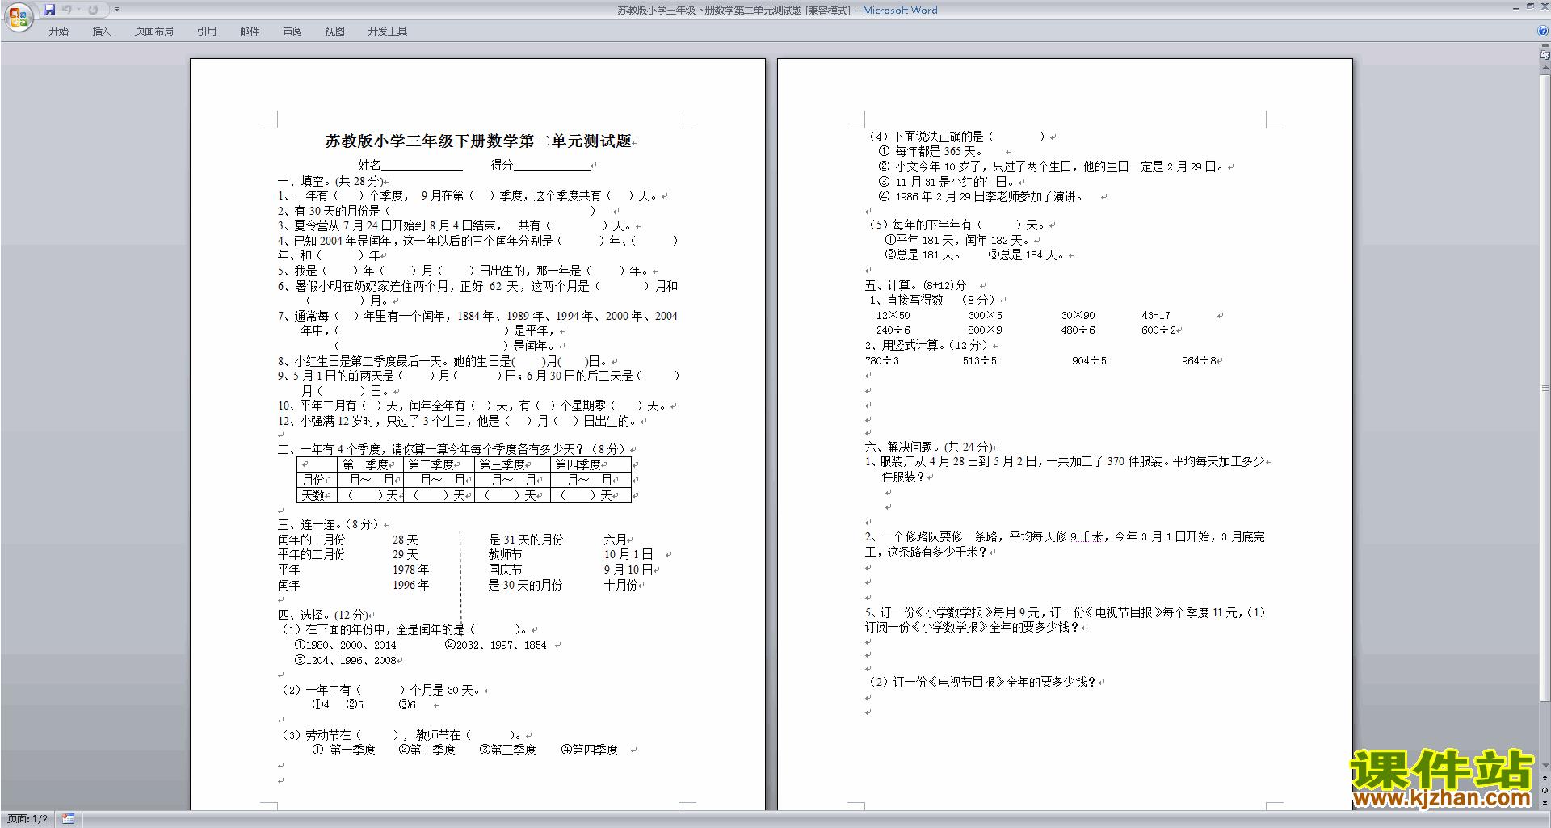Image resolution: width=1551 pixels, height=828 pixels.
Task: Click option ①1980、2000、2014
Action: point(345,645)
